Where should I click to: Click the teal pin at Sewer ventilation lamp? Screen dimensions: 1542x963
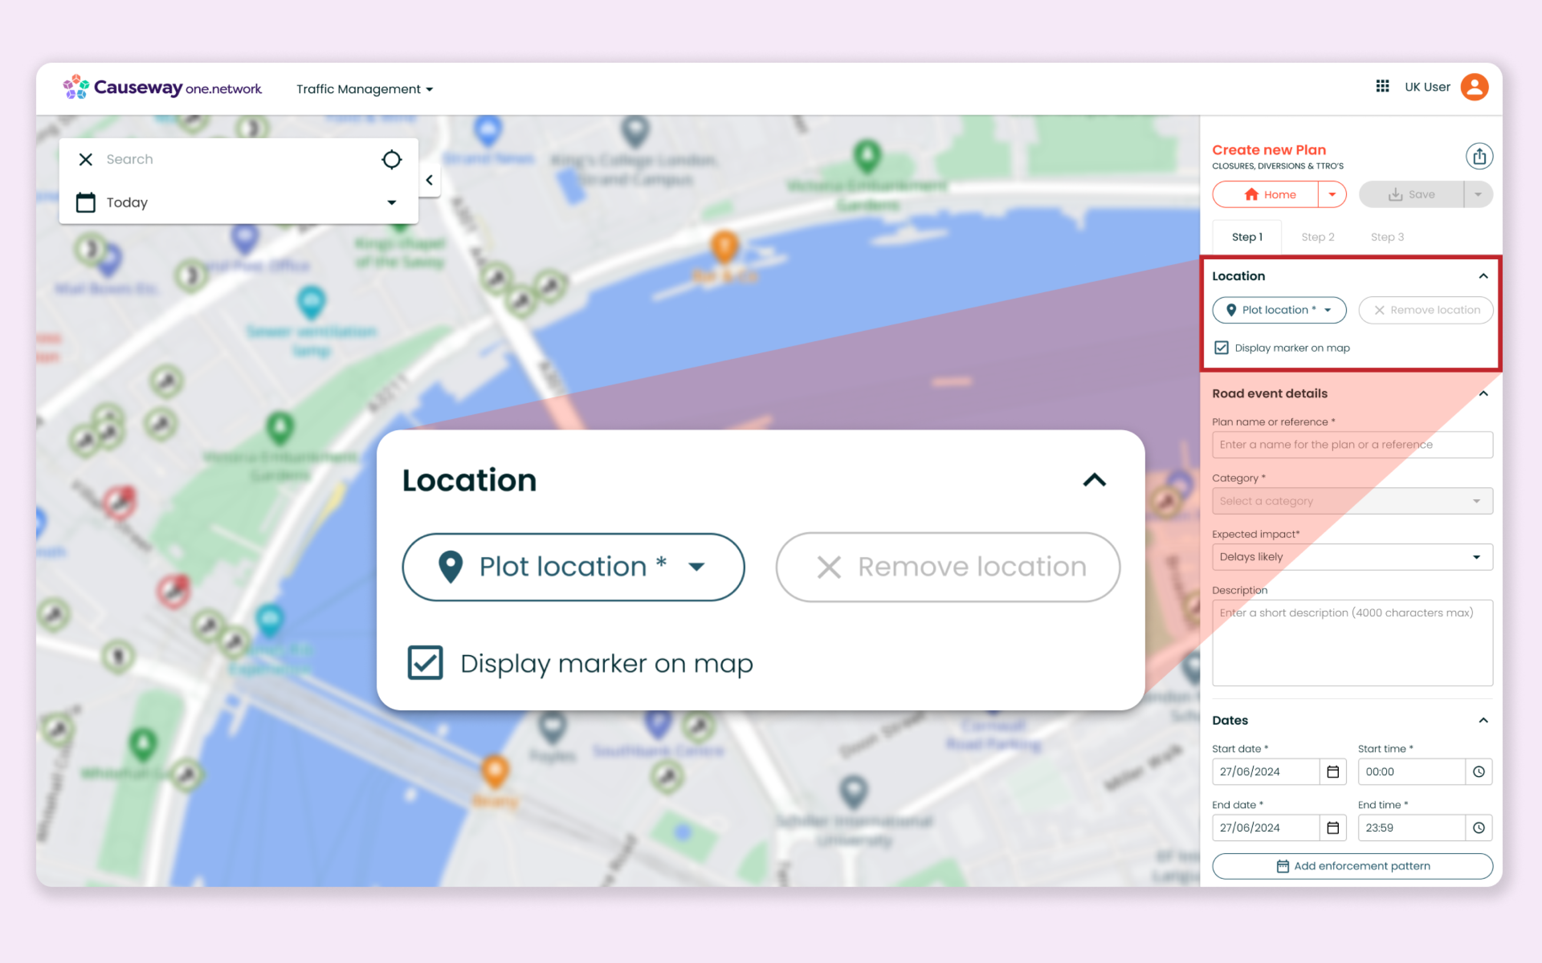pos(311,302)
